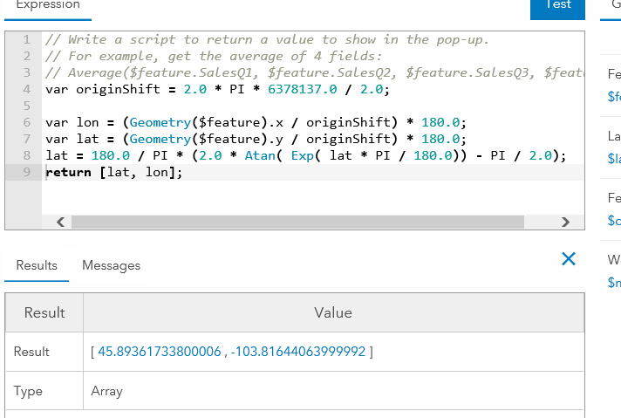Close the results panel with the X
Screen dimensions: 621x418
click(x=569, y=258)
